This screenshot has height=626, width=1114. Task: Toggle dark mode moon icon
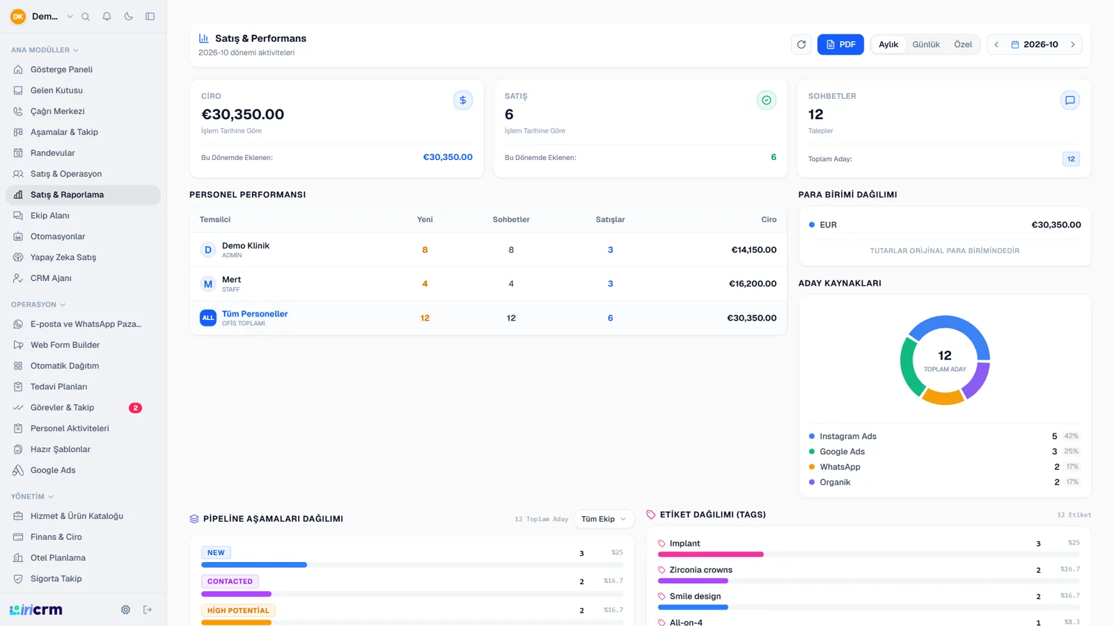pos(128,17)
